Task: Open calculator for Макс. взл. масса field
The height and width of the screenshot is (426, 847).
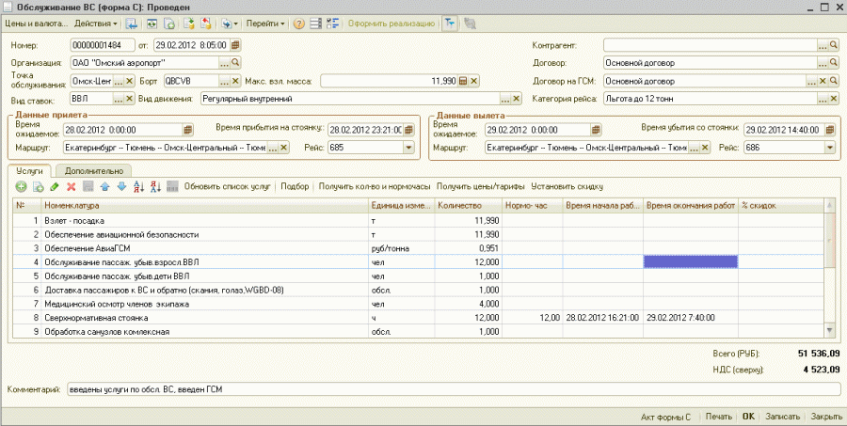Action: point(463,81)
